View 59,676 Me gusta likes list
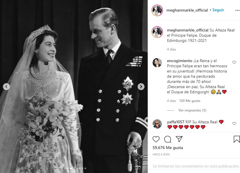 (x=168, y=148)
